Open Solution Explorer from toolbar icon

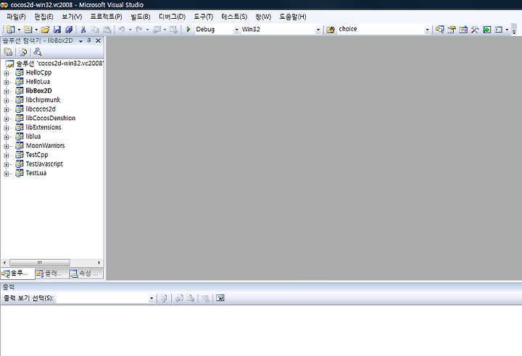point(440,30)
